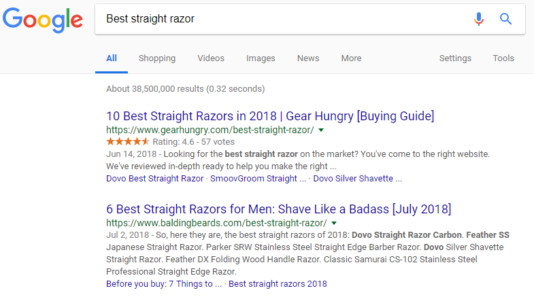Expand the gearhungry.com URL dropdown arrow

click(321, 130)
